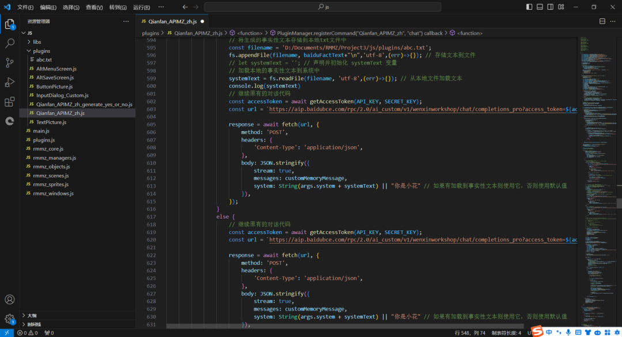This screenshot has height=337, width=622.
Task: Open the Manage gear icon
Action: (10, 319)
